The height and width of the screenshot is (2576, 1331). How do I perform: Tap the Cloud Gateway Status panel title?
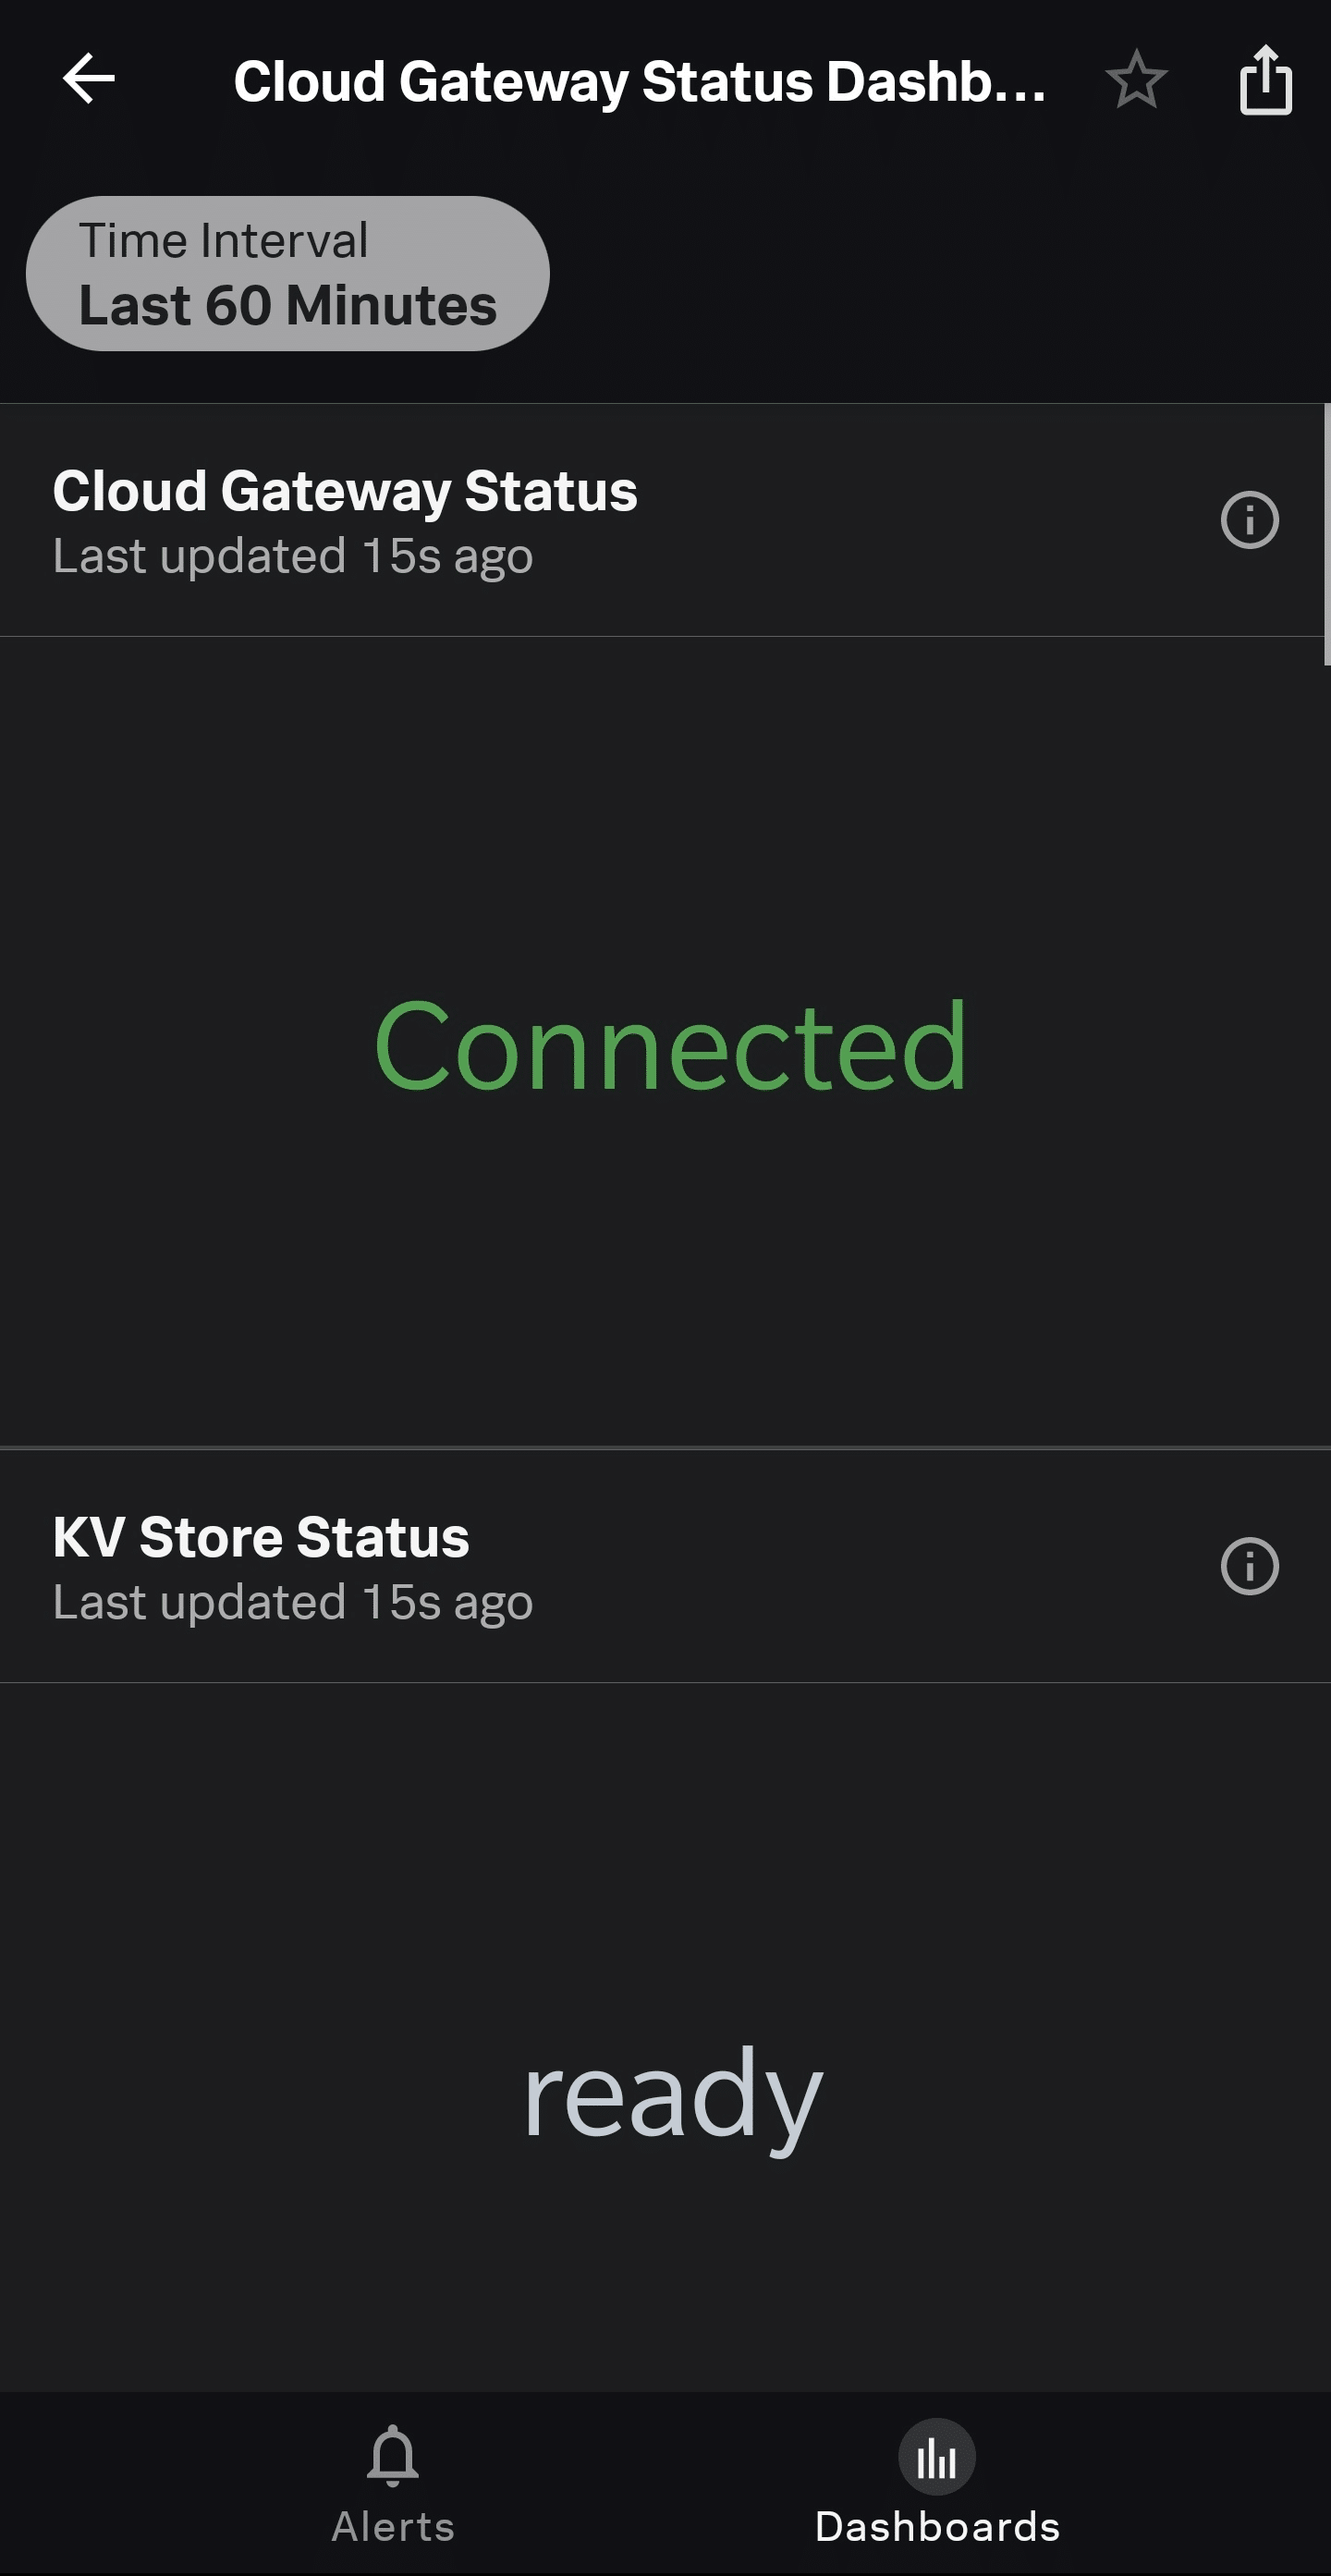(x=345, y=491)
